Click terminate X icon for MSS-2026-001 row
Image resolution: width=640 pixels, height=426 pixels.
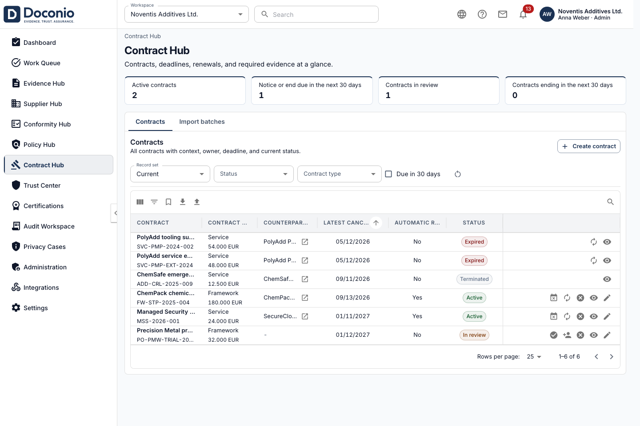click(580, 316)
